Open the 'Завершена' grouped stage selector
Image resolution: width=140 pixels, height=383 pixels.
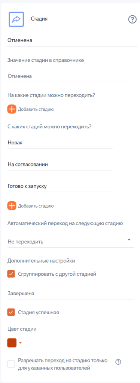pos(71,294)
